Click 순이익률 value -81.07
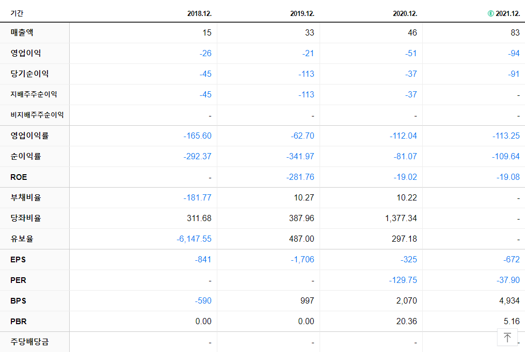Image resolution: width=525 pixels, height=352 pixels. [405, 157]
